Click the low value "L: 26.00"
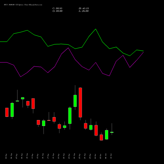Viewport: 164px width, 164px height. [x=84, y=11]
